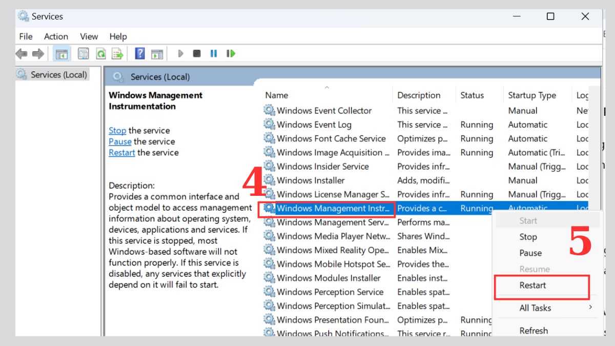Click the gear icon beside Windows Font Cache Service

click(x=269, y=138)
